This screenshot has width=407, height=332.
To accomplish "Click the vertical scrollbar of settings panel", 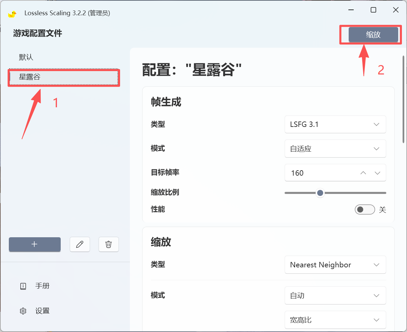I will click(x=403, y=99).
